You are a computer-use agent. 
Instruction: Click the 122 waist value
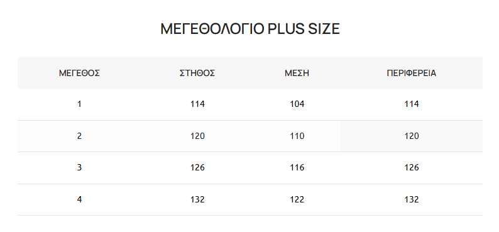click(x=297, y=199)
